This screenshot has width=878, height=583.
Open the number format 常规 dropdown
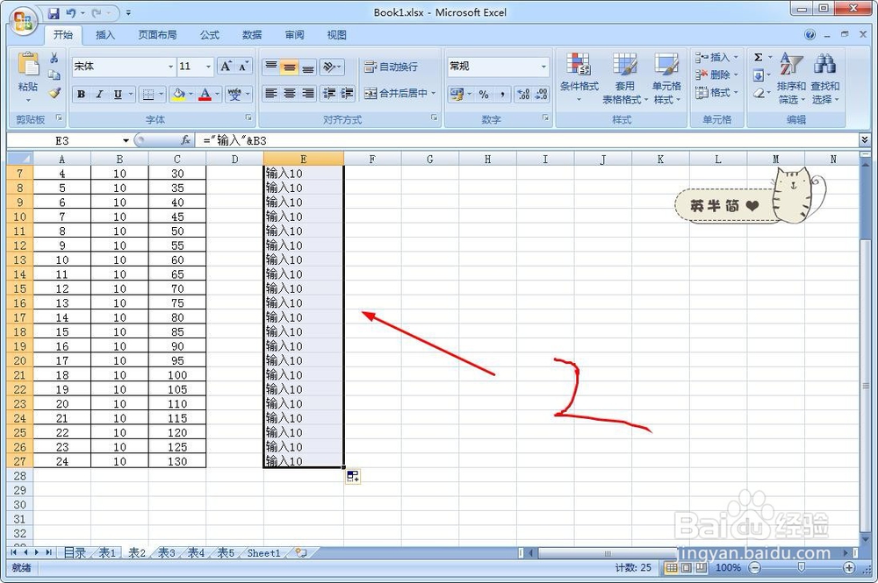pos(543,68)
